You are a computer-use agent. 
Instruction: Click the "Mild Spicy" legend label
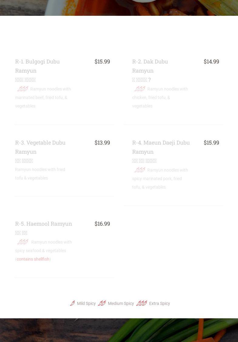pos(86,303)
